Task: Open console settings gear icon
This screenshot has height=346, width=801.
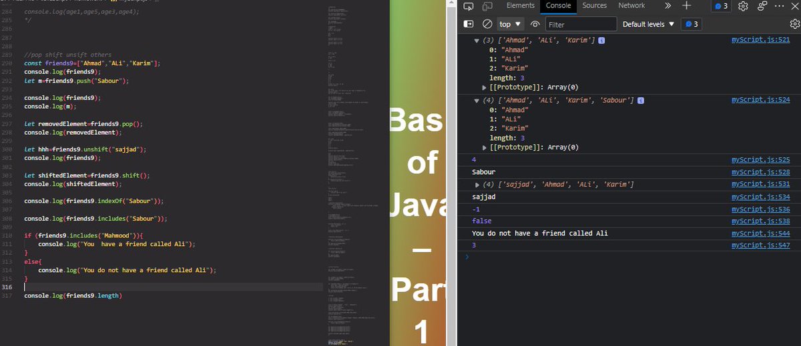Action: (794, 24)
